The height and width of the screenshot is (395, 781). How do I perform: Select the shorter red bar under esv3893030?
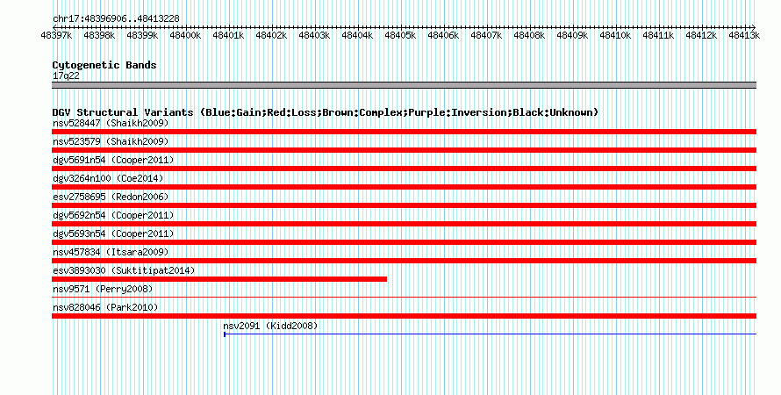point(219,279)
